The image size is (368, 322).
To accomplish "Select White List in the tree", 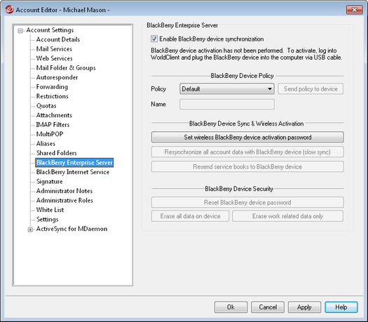I will [x=50, y=210].
